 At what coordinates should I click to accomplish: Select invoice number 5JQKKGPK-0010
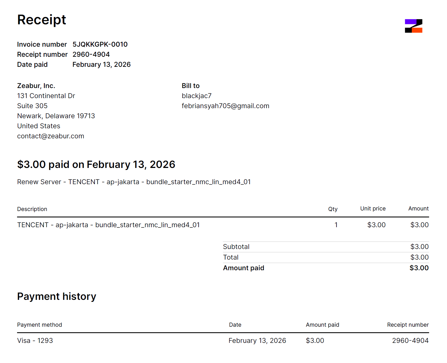[100, 44]
